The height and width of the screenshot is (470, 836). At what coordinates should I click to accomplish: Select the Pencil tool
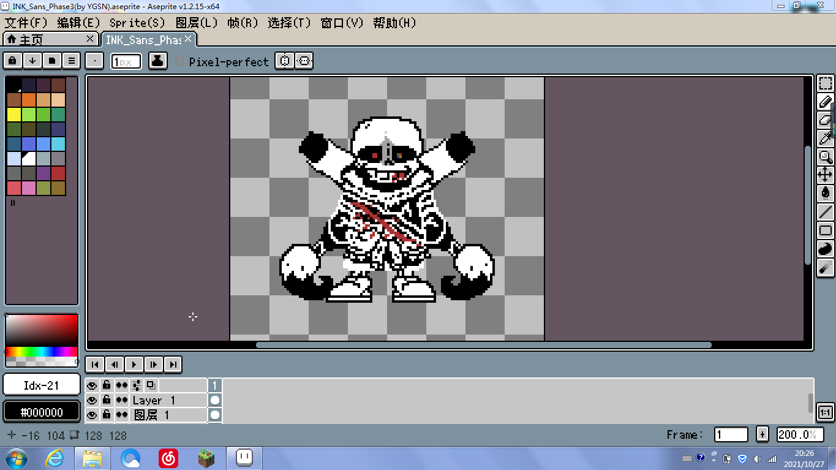(x=826, y=102)
